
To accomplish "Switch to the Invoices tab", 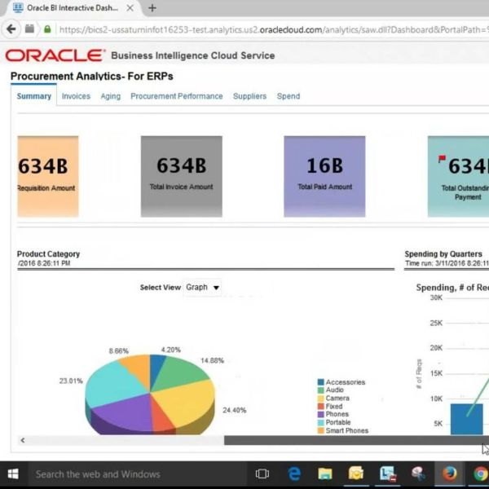I will [76, 96].
